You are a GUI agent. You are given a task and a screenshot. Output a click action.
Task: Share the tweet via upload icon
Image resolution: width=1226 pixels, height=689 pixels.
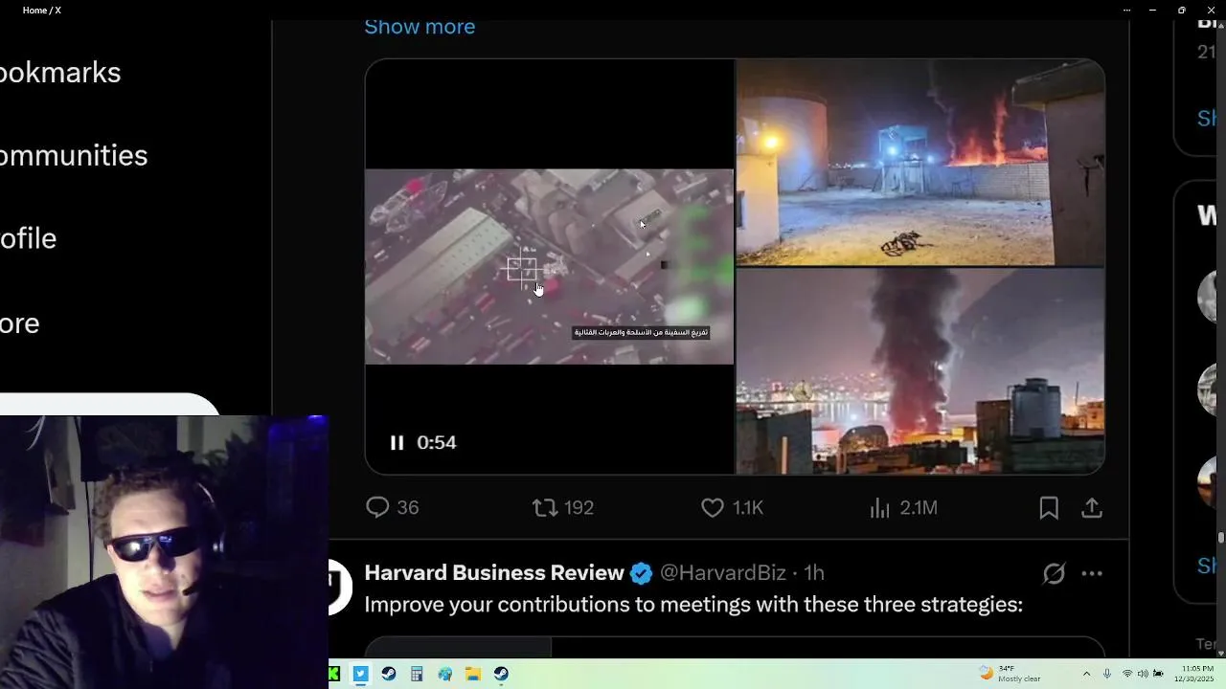point(1092,508)
